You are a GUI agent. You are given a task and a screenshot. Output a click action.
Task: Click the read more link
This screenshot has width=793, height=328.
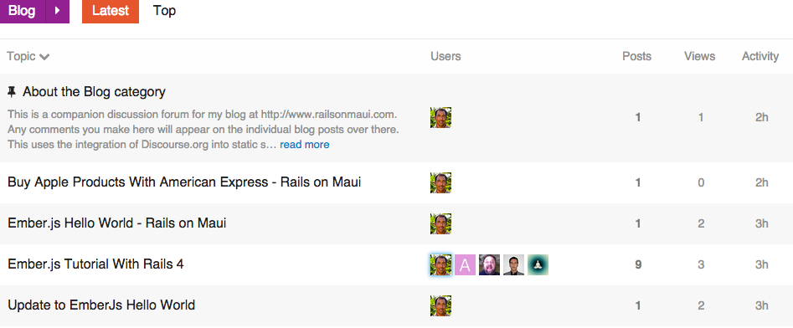305,145
